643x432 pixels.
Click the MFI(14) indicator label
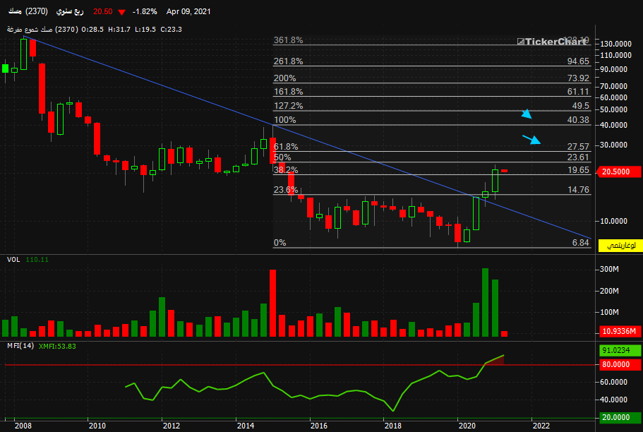click(20, 346)
